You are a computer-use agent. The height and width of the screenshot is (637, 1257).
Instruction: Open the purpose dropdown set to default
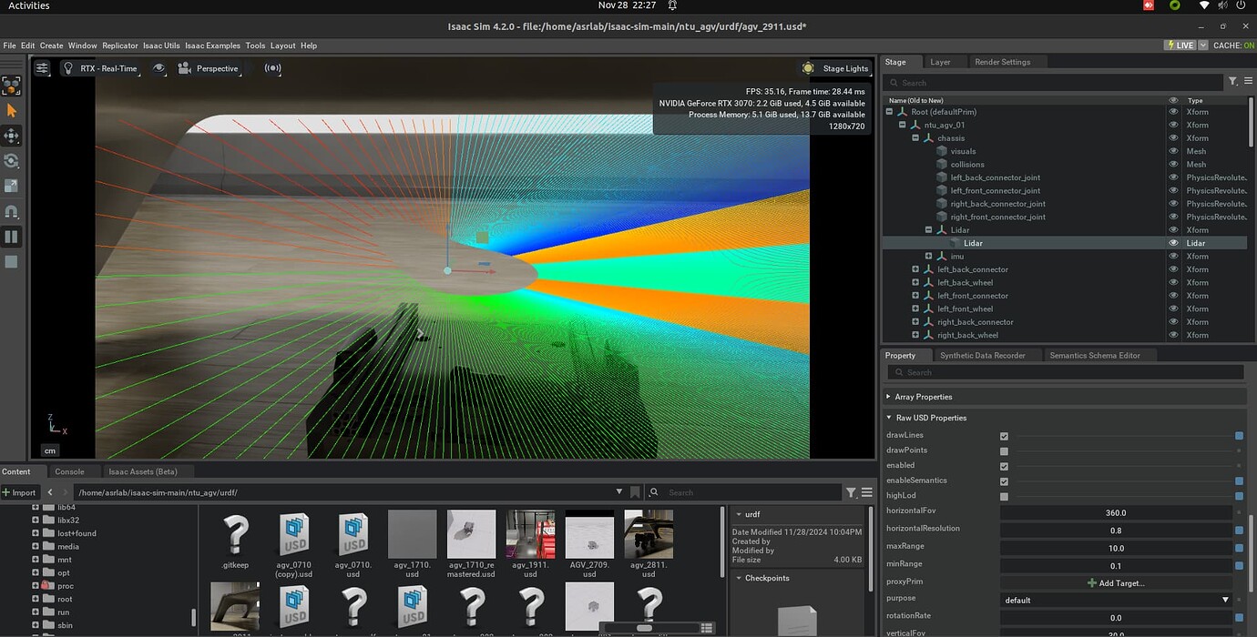tap(1116, 600)
